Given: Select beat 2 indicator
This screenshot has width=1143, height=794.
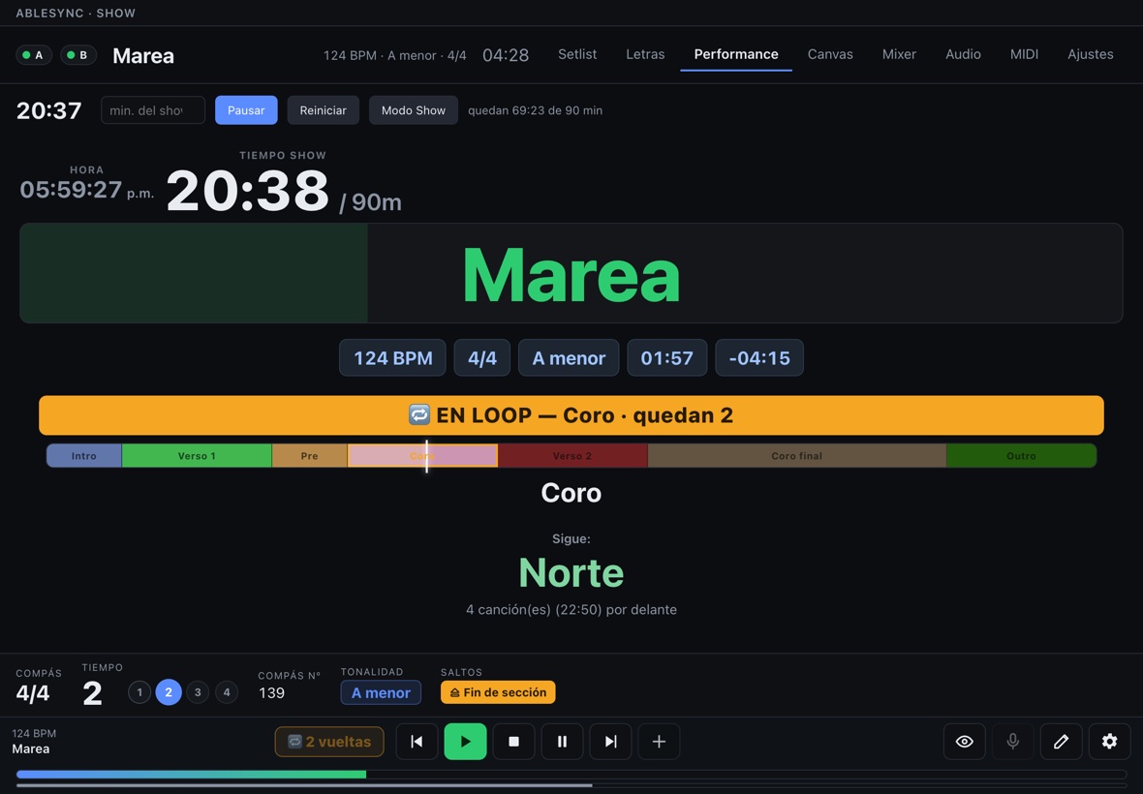Looking at the screenshot, I should tap(169, 692).
